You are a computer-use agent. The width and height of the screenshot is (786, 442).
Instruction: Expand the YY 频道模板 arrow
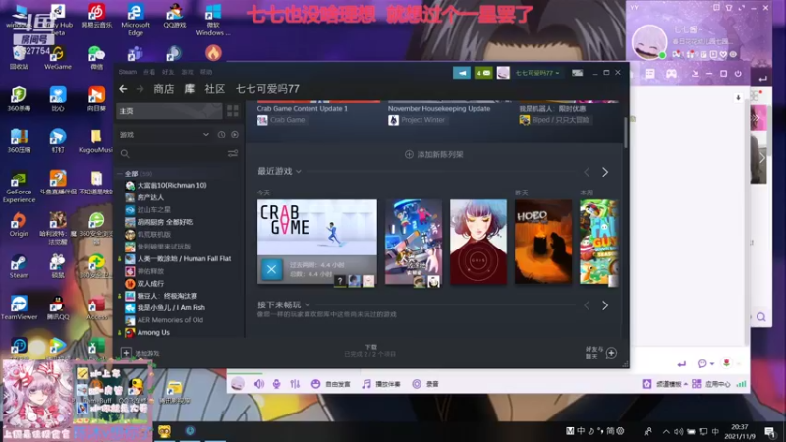(x=685, y=384)
